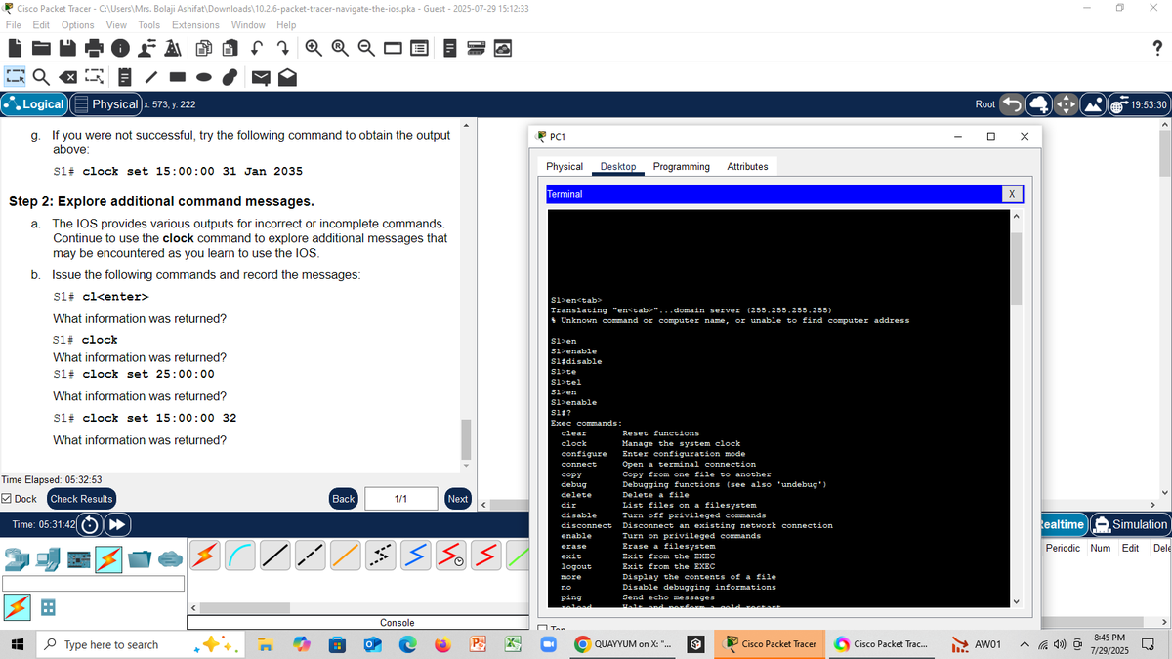Print using the printer toolbar icon
Screen dimensions: 1172x659
coord(94,47)
